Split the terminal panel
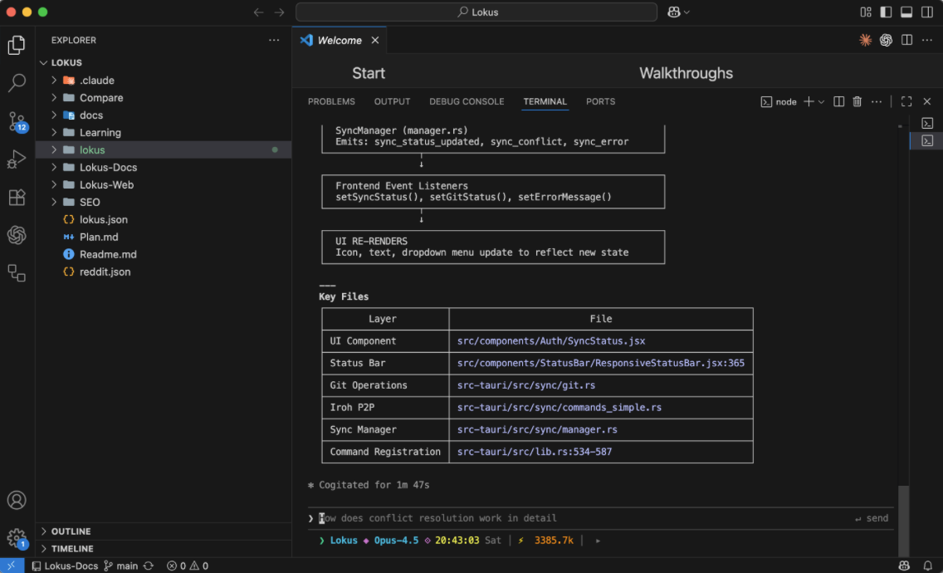Image resolution: width=943 pixels, height=573 pixels. tap(838, 101)
